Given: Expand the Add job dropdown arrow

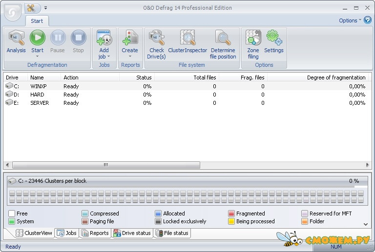Looking at the screenshot, I should (x=108, y=57).
